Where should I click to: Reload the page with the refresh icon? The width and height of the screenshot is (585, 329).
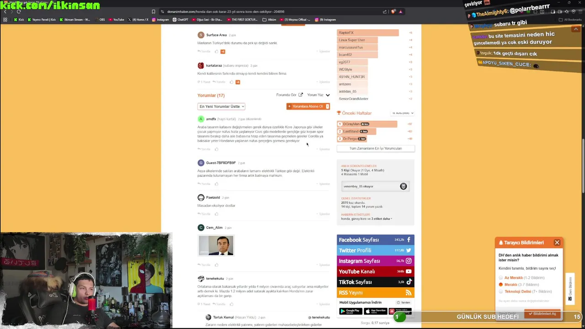tap(19, 11)
